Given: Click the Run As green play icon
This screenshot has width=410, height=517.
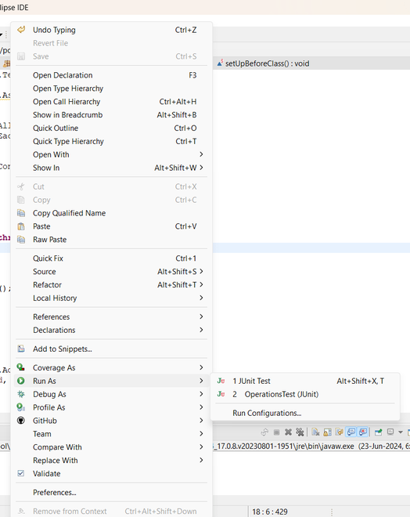Looking at the screenshot, I should [x=21, y=381].
